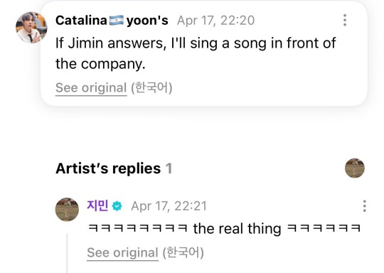Click See original under Catalina's post
The width and height of the screenshot is (384, 273).
[91, 87]
